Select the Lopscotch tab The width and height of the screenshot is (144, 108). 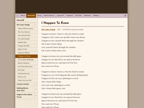[x=60, y=16]
